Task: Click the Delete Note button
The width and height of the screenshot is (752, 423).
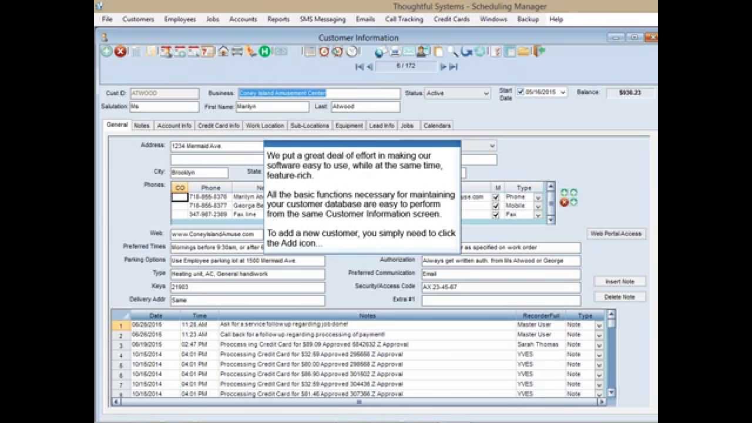Action: [620, 297]
